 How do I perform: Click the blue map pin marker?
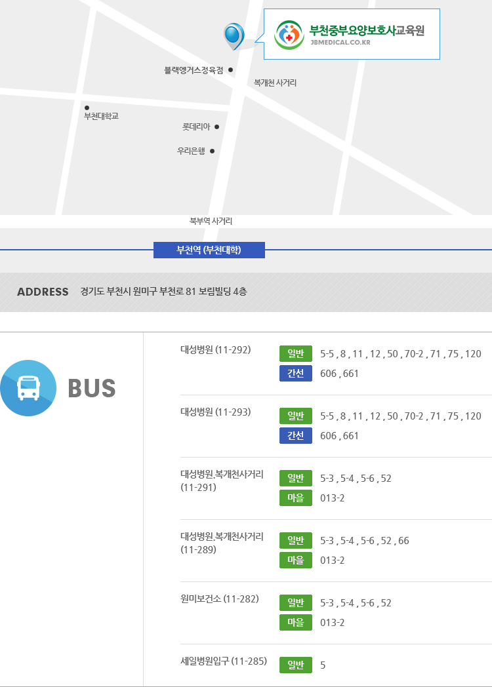(233, 35)
